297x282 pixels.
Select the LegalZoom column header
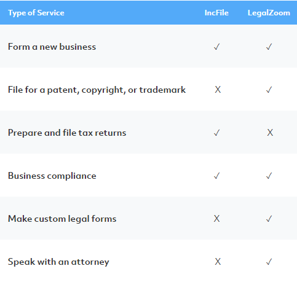click(269, 13)
